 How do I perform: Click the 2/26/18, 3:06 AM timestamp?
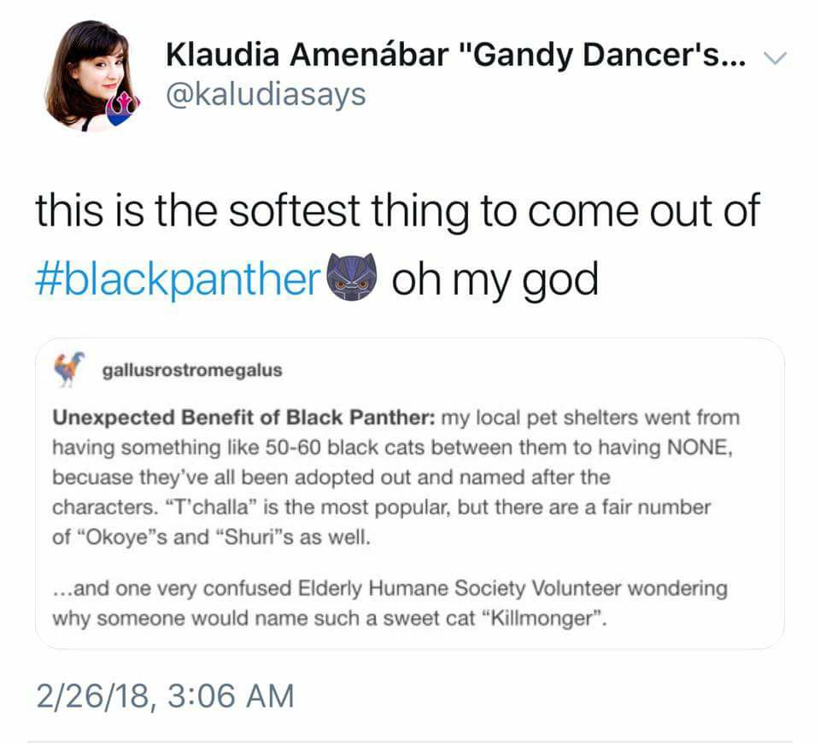(164, 695)
